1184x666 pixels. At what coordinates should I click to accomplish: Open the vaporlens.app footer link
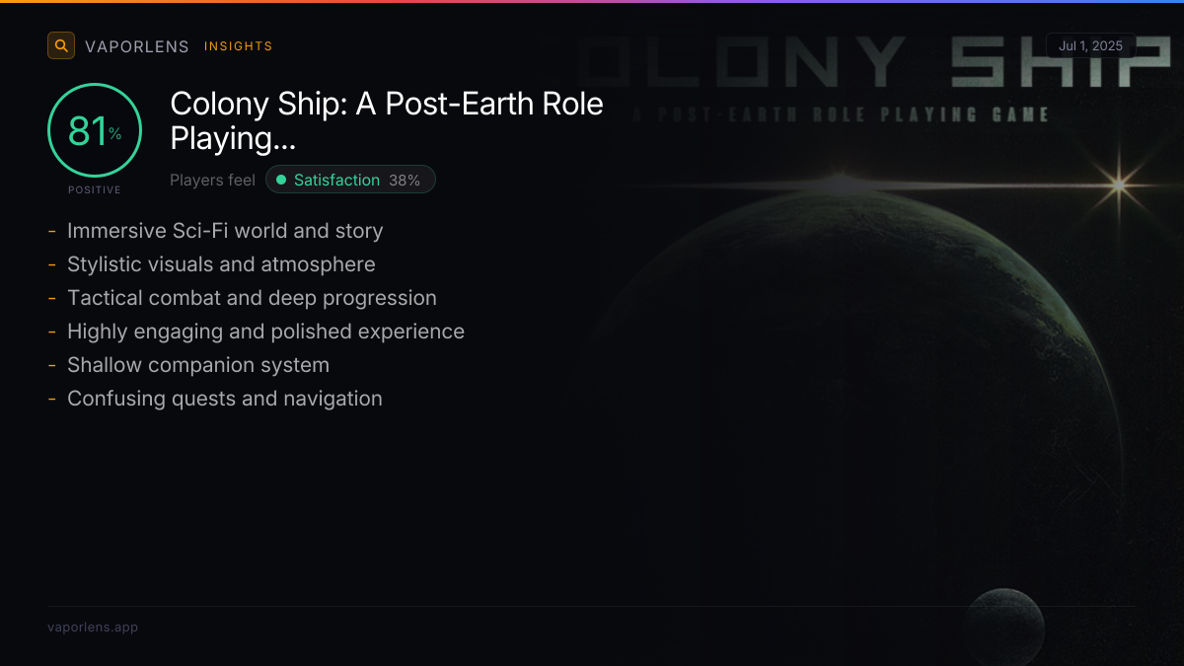93,627
